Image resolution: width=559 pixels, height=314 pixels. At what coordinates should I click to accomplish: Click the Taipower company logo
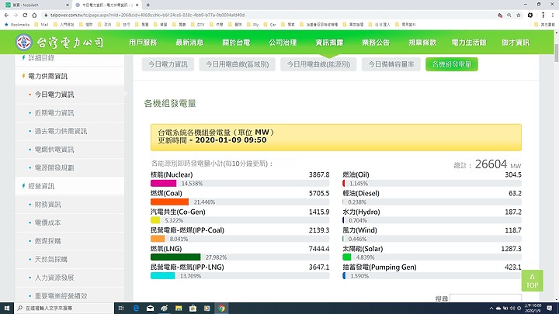(60, 43)
